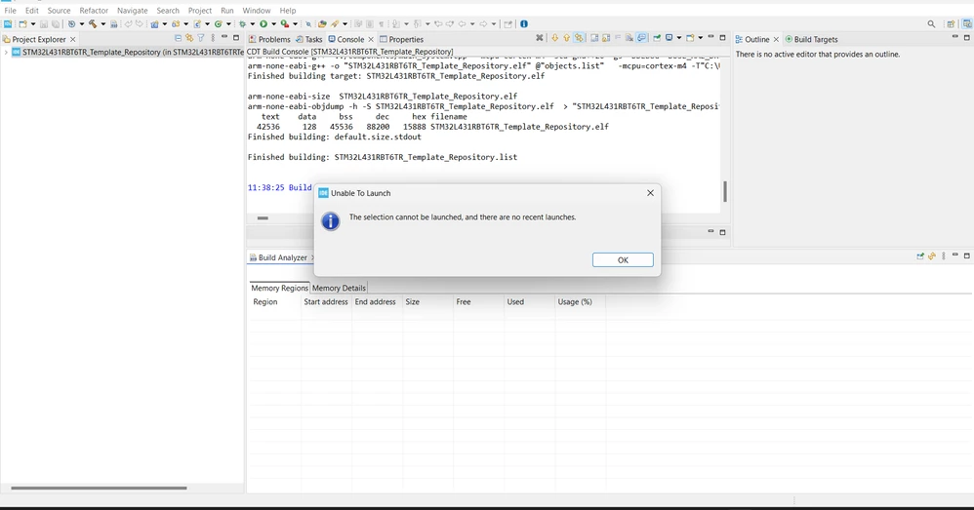This screenshot has width=974, height=510.
Task: Click the Debug bug icon
Action: (242, 24)
